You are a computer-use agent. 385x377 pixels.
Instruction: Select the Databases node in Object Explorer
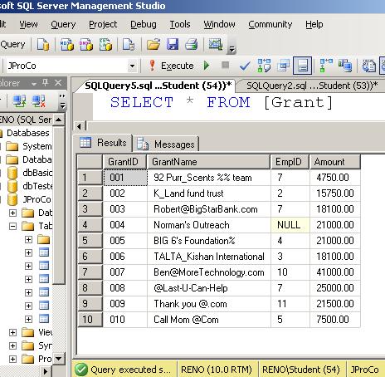28,133
